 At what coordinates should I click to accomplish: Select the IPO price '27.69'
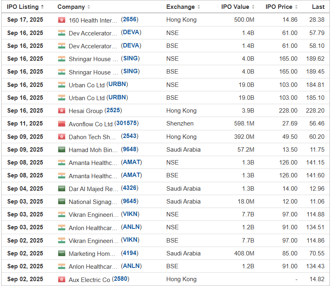290,123
